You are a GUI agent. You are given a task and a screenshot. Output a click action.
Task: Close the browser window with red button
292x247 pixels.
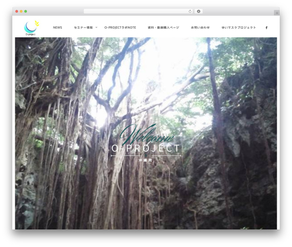[17, 12]
